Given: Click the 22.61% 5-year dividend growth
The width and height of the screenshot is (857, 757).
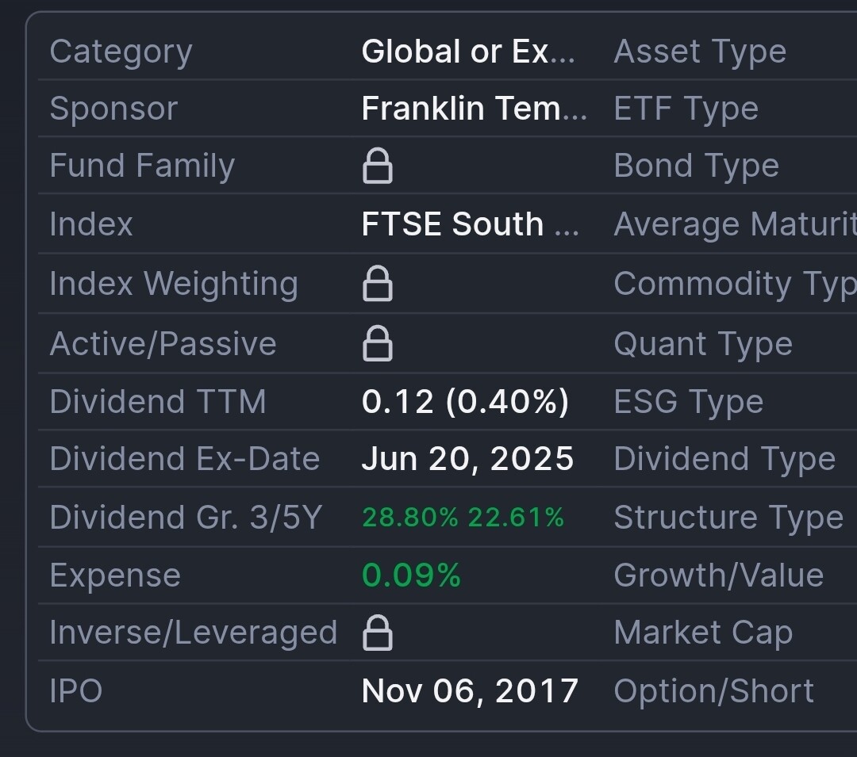Looking at the screenshot, I should click(x=516, y=518).
